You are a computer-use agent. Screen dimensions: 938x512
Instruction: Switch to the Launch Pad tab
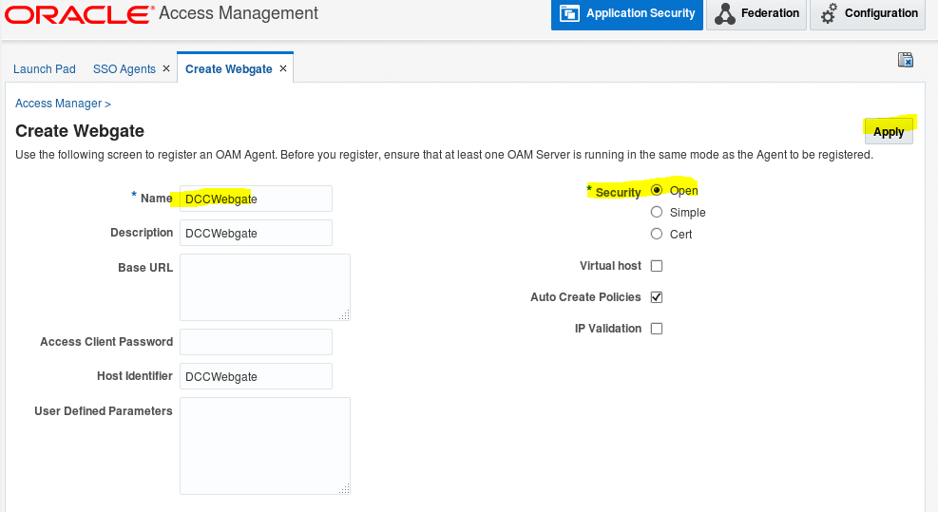[45, 68]
